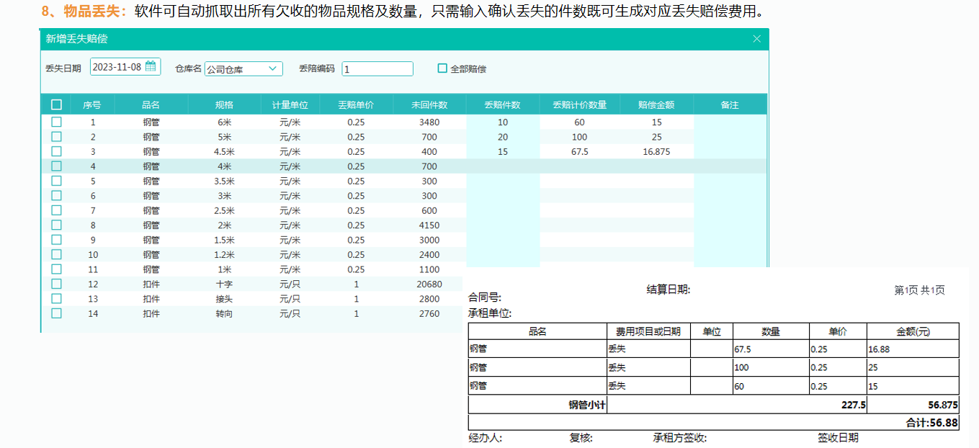Viewport: 979px width, 448px height.
Task: Click the 丢赔件数 cell with value 10
Action: tap(503, 122)
